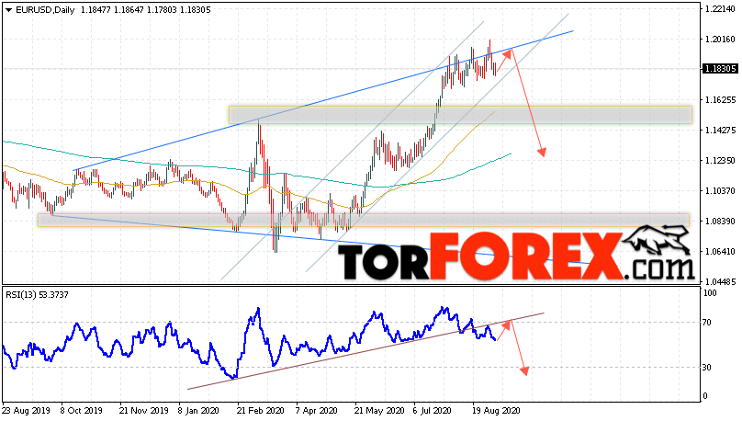742x421 pixels.
Task: Select the EURUSD,Daily chart title text
Action: coord(45,10)
